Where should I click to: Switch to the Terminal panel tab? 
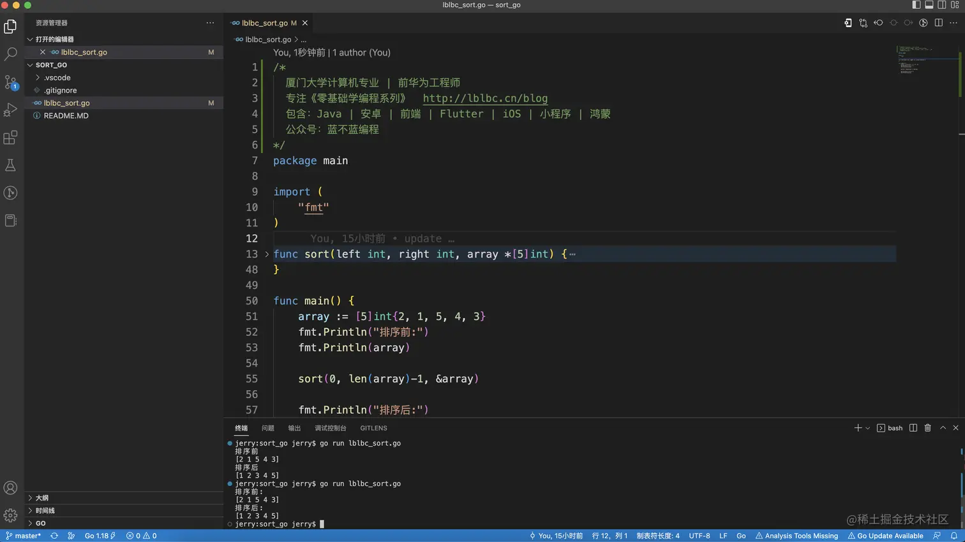coord(241,428)
